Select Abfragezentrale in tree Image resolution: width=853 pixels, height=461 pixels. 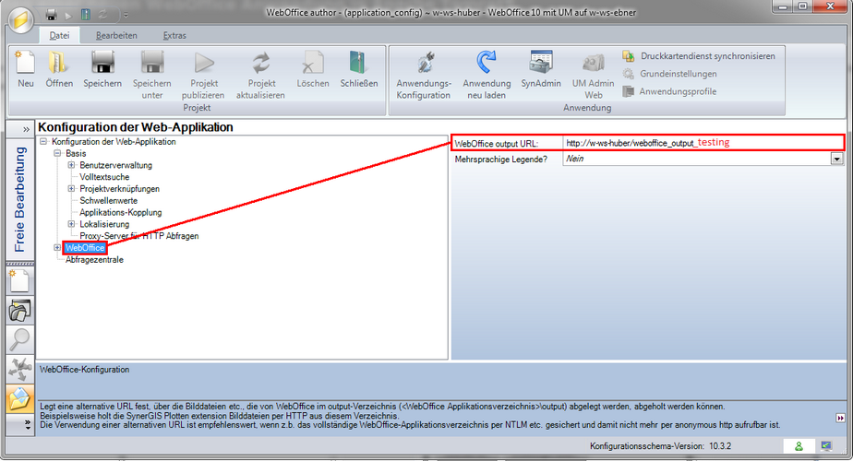click(94, 260)
